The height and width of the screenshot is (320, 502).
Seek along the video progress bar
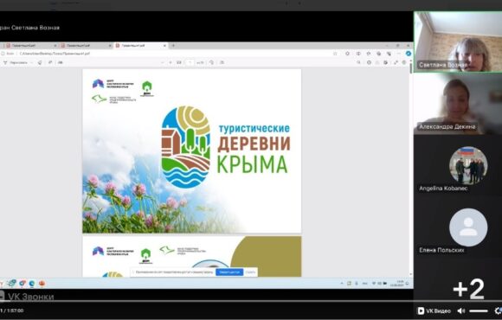click(251, 301)
